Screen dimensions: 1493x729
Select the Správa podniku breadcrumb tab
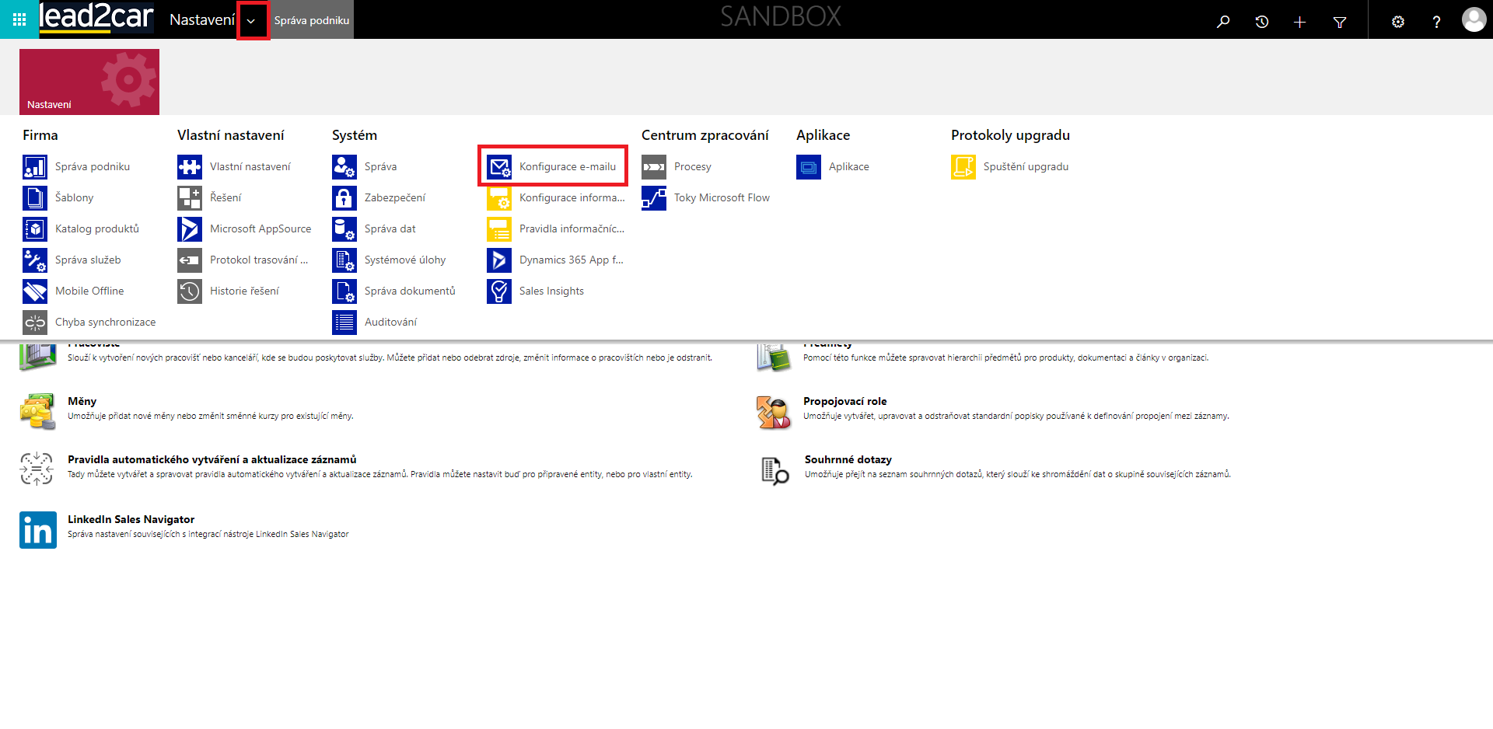[312, 21]
